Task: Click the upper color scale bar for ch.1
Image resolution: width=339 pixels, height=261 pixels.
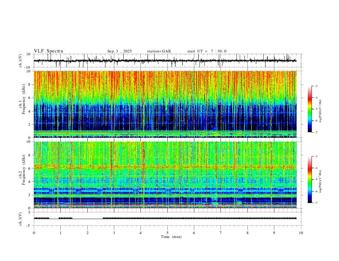Action: pyautogui.click(x=310, y=109)
